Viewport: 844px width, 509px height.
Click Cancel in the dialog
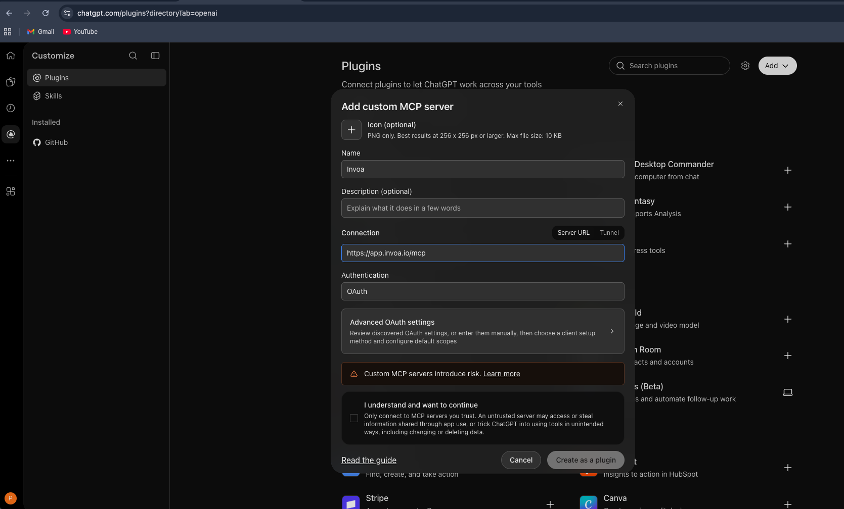click(521, 460)
